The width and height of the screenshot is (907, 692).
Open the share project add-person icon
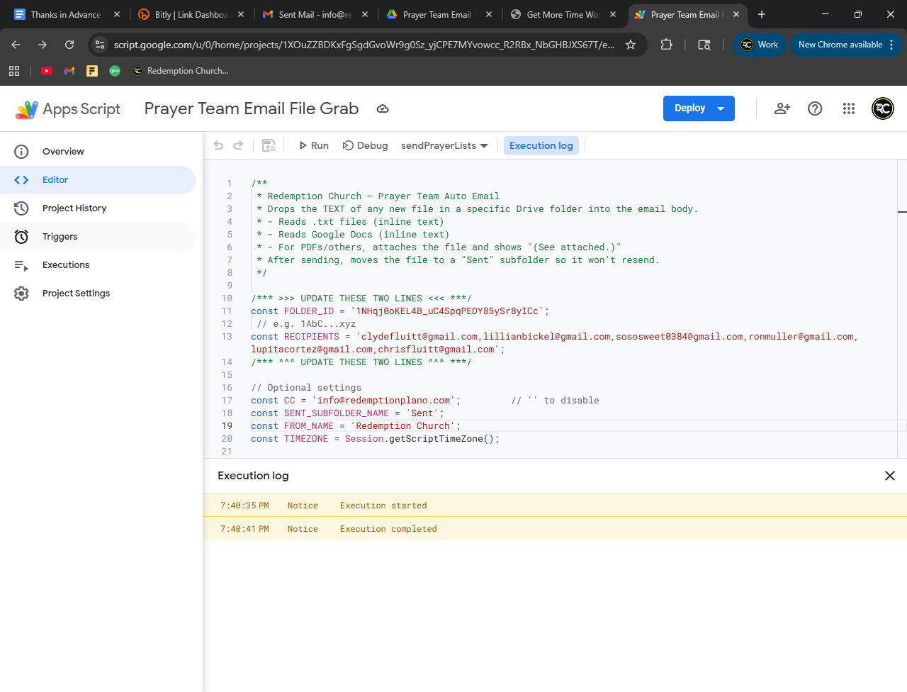(782, 108)
